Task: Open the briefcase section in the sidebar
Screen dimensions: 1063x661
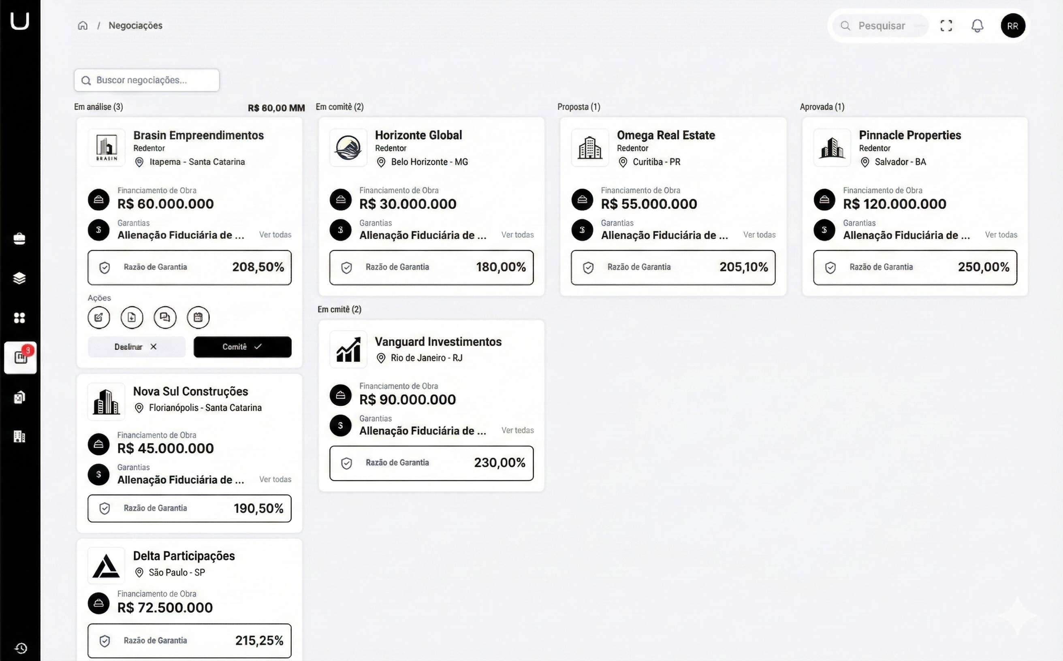Action: tap(19, 239)
